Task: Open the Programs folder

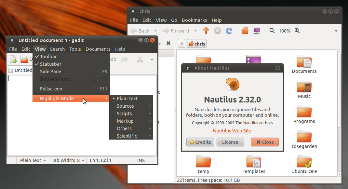Action: point(304,115)
